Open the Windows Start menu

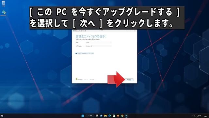tap(83, 116)
